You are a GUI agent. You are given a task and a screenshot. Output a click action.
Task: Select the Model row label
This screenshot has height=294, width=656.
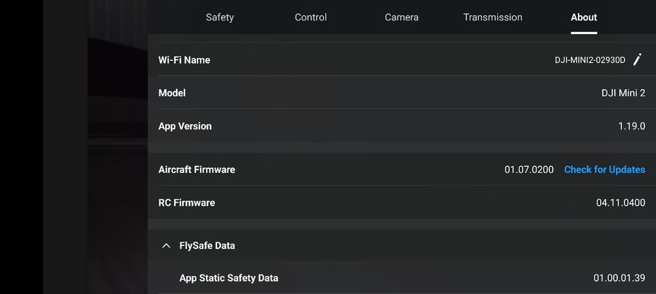172,93
